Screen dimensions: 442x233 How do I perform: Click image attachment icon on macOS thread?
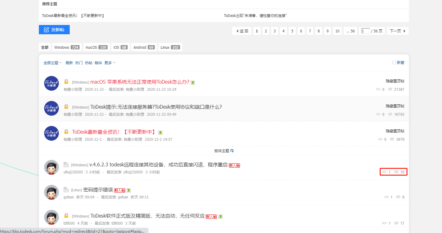(193, 82)
